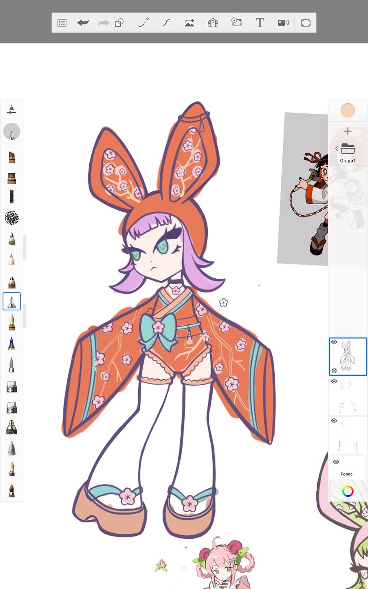Screen dimensions: 368x589
Task: Select the blue-tip marker pen
Action: (12, 344)
